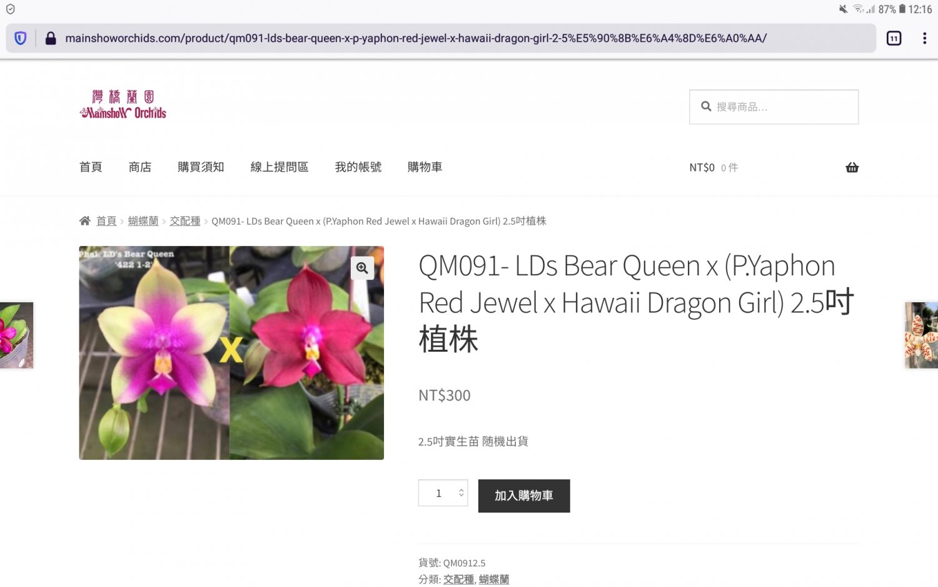Open the next product thumbnail on right edge

point(921,335)
